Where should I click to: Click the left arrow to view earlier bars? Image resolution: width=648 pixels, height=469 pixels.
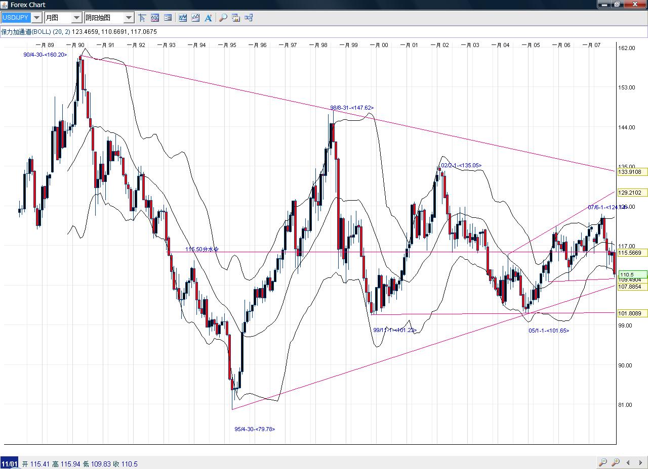point(628,462)
